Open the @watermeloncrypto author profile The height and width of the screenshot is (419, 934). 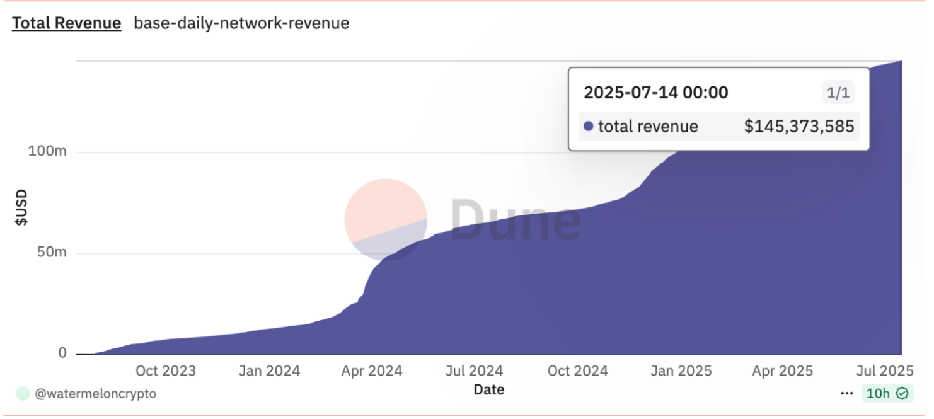pos(96,394)
